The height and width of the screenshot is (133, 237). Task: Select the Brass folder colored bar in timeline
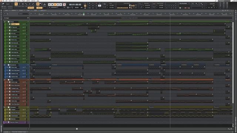121,80
